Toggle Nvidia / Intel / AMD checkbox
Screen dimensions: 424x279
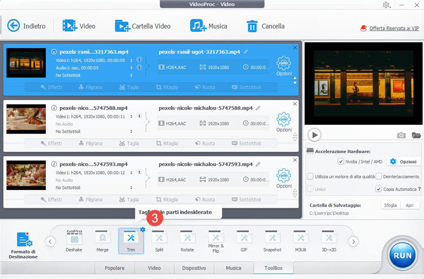(340, 161)
